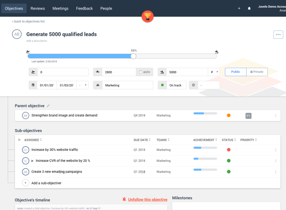Click the calendar icon beside the dates
Viewport: 286px width, 210px height.
click(x=33, y=85)
